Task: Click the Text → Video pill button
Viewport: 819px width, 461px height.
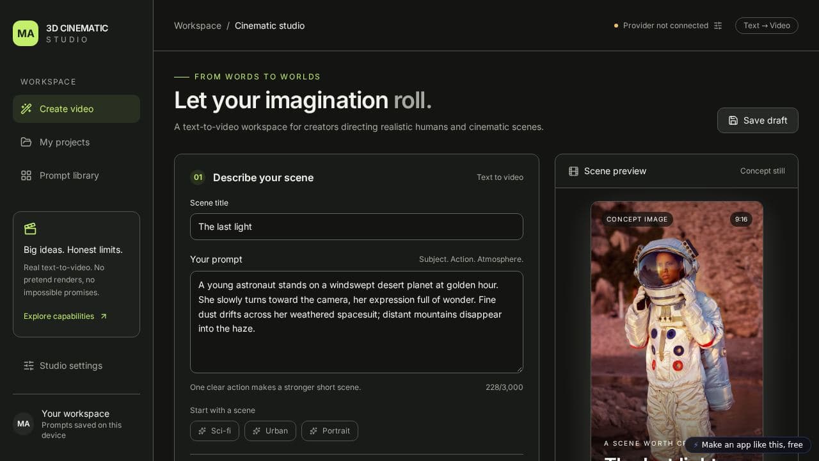Action: pyautogui.click(x=767, y=26)
